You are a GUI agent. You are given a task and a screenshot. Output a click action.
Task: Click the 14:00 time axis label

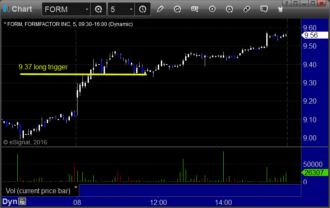[223, 202]
